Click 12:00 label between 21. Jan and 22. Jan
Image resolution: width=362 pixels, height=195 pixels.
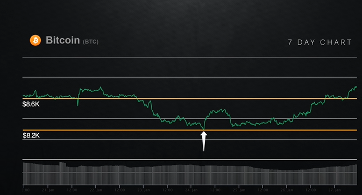pos(72,190)
